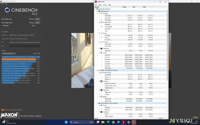Open File Explorer from the taskbar
This screenshot has height=125, width=200.
(x=103, y=122)
